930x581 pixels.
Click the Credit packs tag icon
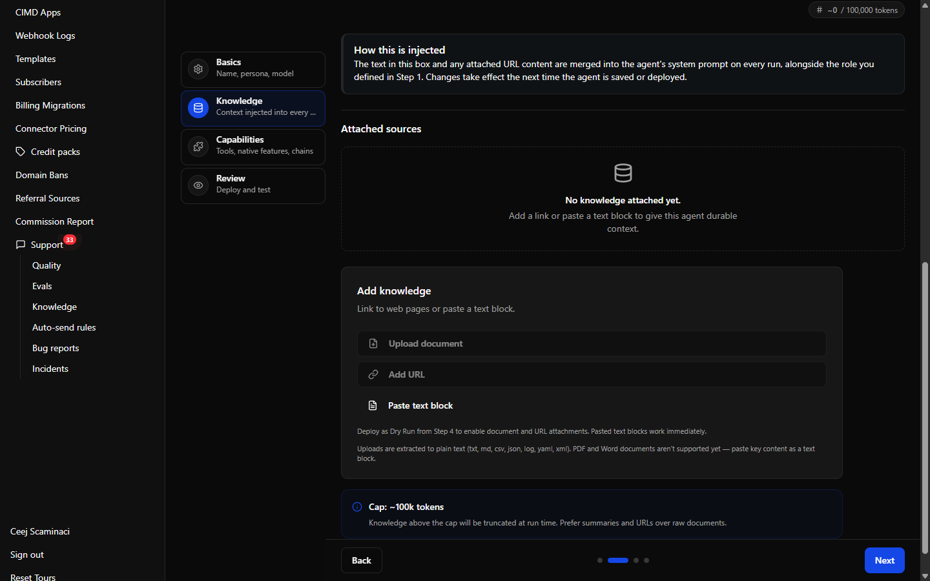(21, 152)
